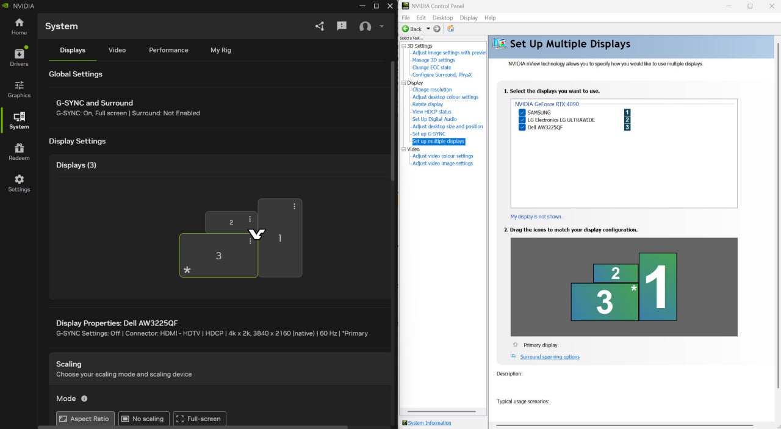
Task: Open Home in NVIDIA app sidebar
Action: 19,26
